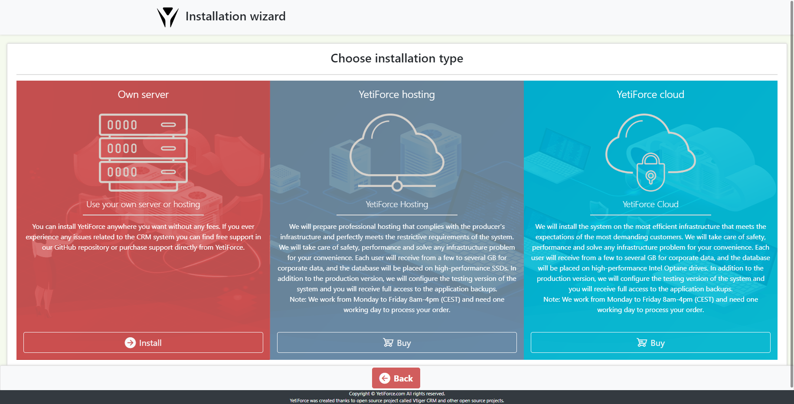This screenshot has width=794, height=404.
Task: Click the Choose installation type heading
Action: [396, 58]
